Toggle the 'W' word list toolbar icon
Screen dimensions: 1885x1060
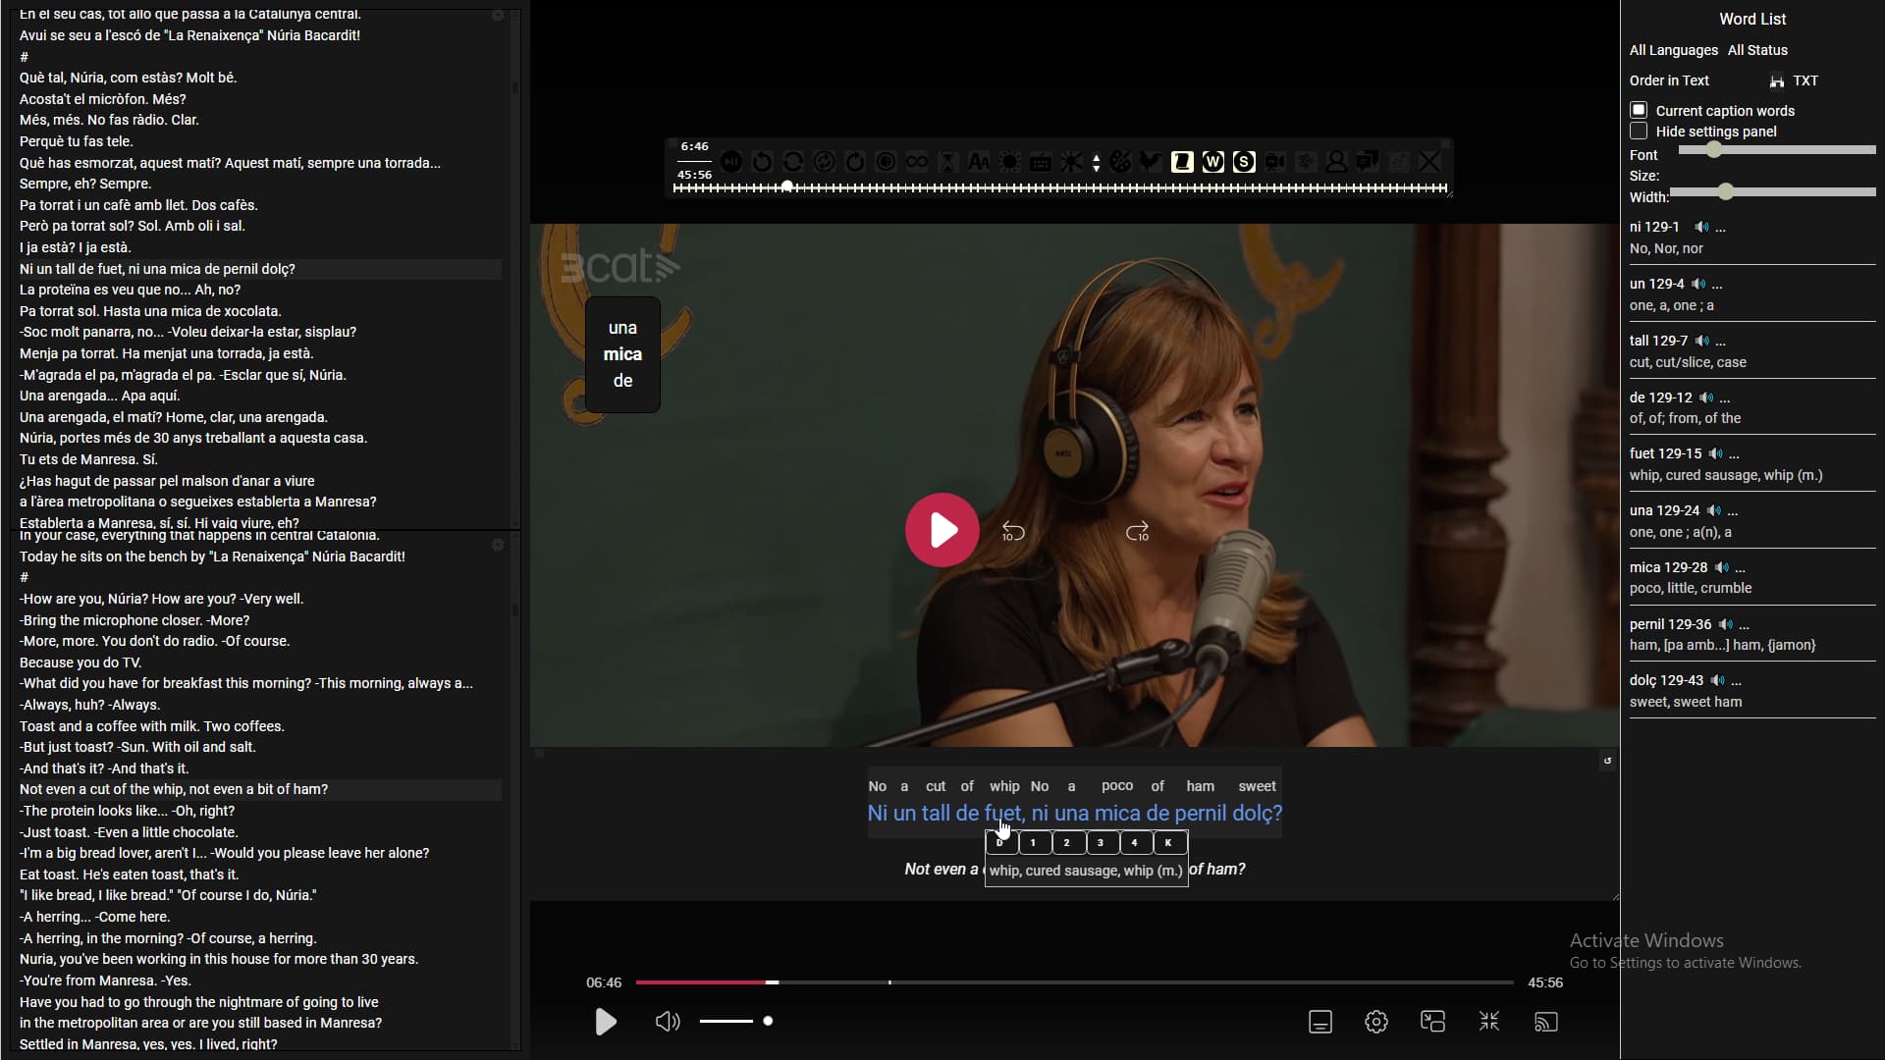pyautogui.click(x=1213, y=162)
